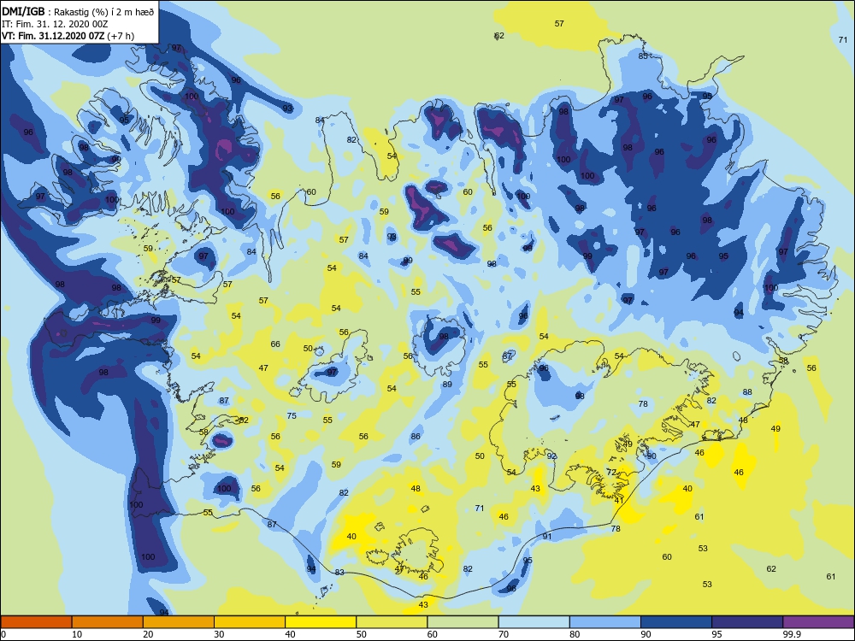This screenshot has width=855, height=641.
Task: Click the header title 'DMI/IGB : Rakastig (%) í 2 m hæð'
Action: click(x=79, y=11)
